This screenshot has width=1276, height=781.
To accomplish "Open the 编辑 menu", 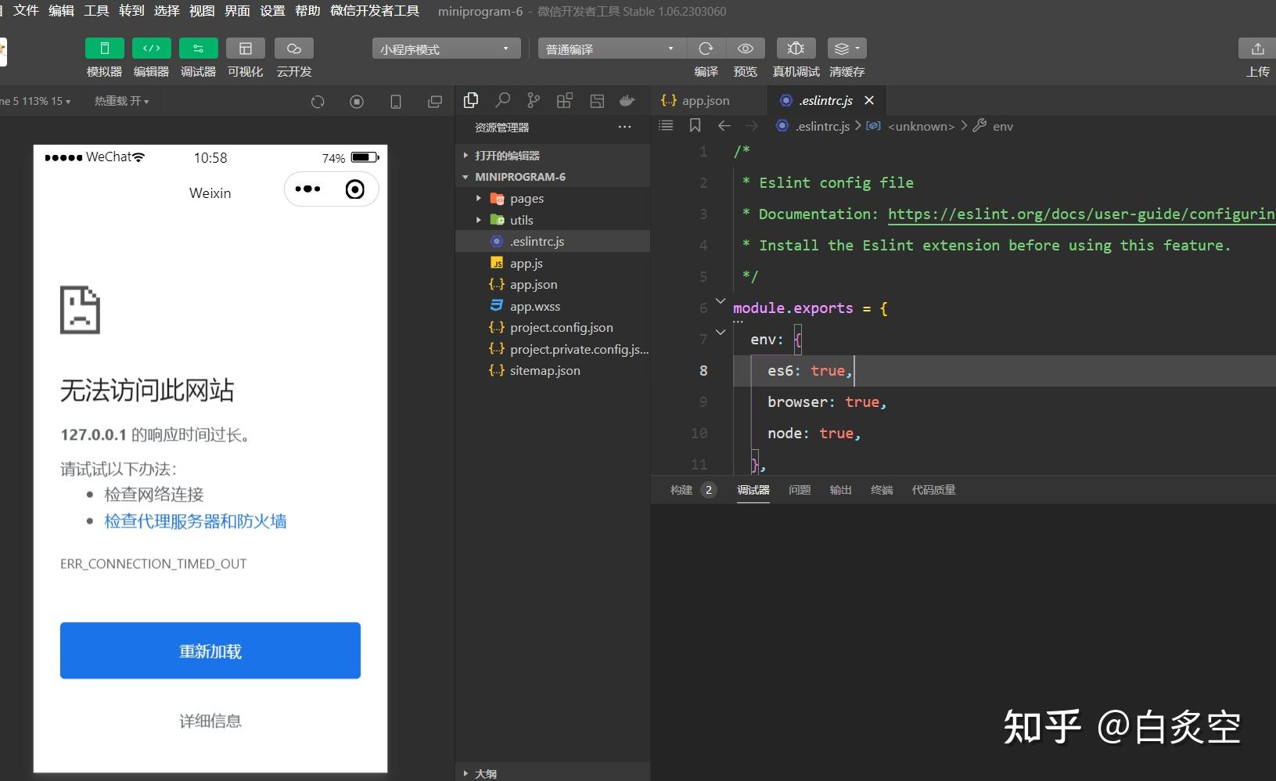I will 61,11.
